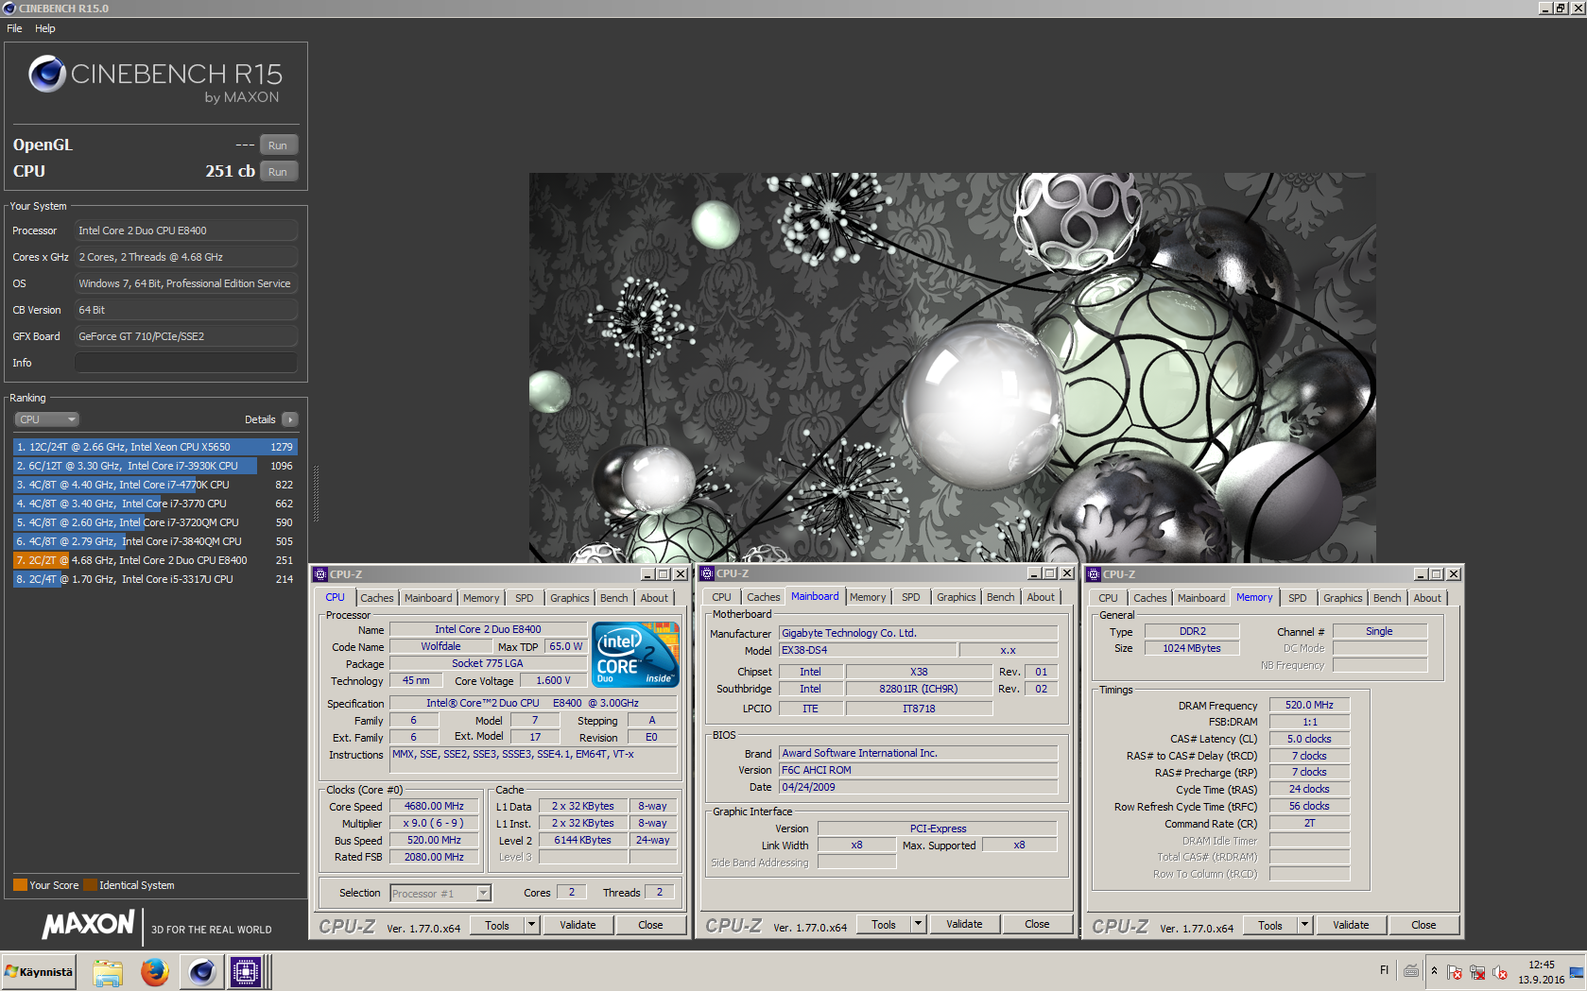Select ranking row Intel Core i5-3317U
Screen dimensions: 1587x991
[x=155, y=579]
